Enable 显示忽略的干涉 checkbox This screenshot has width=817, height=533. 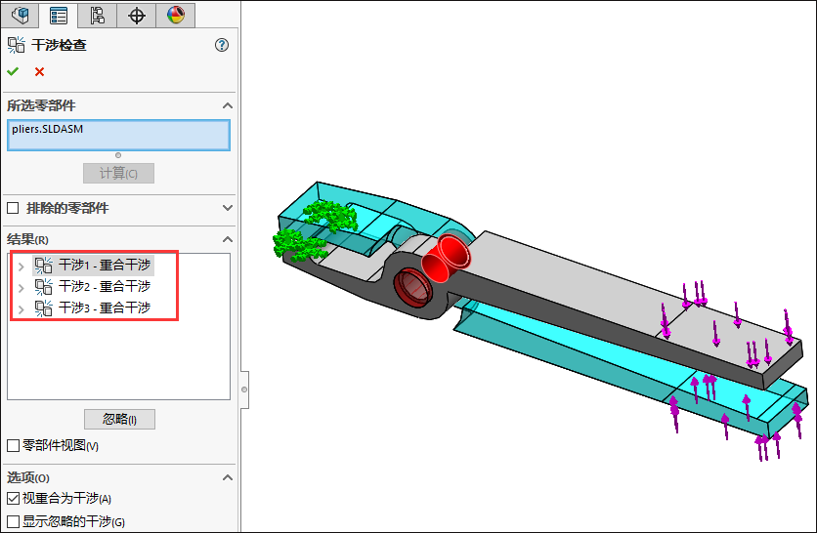(x=13, y=521)
